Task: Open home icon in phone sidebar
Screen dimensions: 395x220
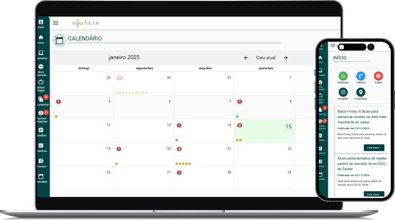Action: pos(320,58)
